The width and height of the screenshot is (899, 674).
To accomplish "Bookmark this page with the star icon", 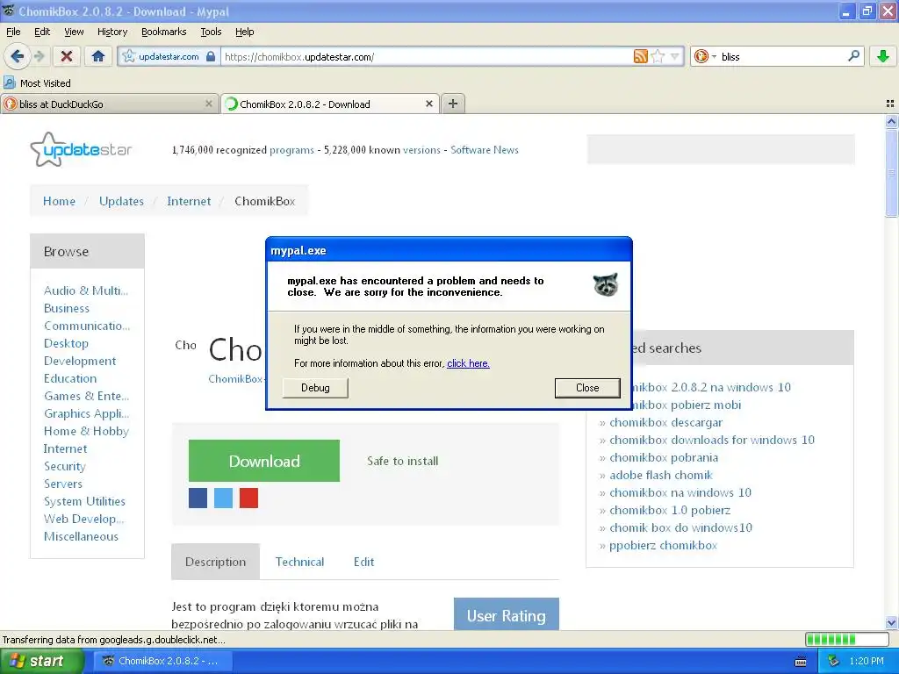I will (658, 56).
